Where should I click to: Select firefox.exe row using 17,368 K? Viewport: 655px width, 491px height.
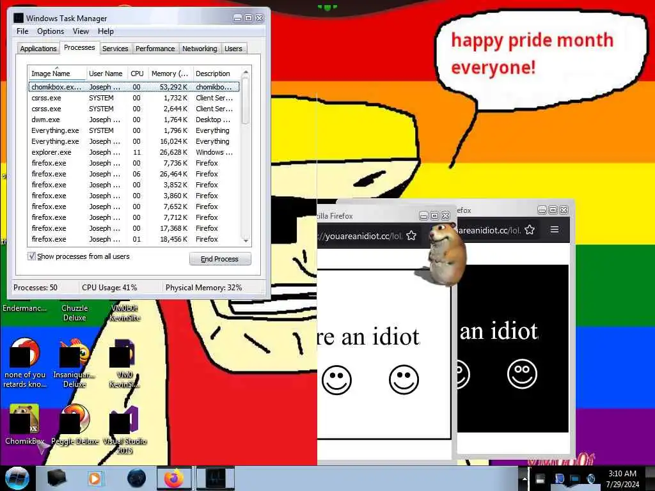click(134, 228)
